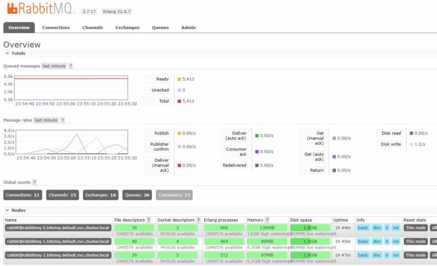Screen dimensions: 437x266
Task: Click the Queues: 26 count button
Action: (x=137, y=195)
